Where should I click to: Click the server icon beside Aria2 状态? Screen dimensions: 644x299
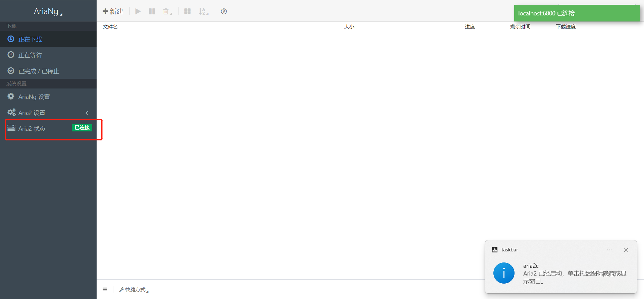11,128
